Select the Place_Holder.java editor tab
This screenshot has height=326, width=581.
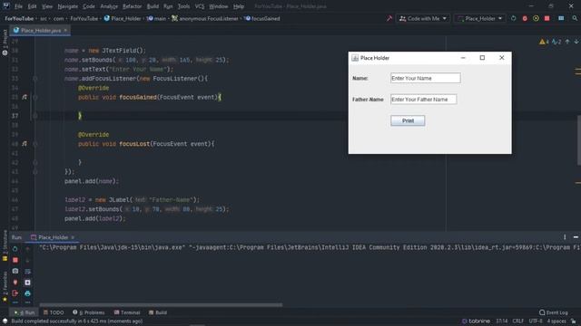click(x=40, y=30)
